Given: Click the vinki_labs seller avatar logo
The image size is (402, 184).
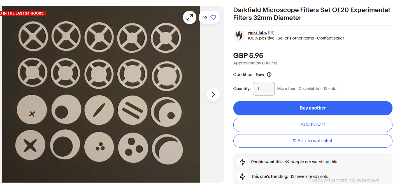Looking at the screenshot, I should (x=239, y=35).
